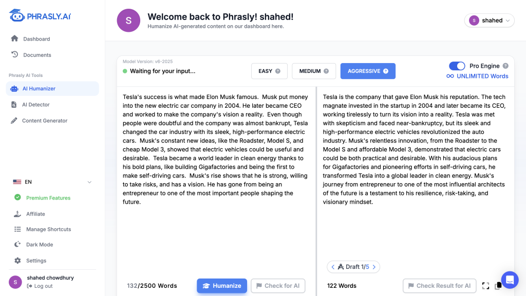This screenshot has width=526, height=296.
Task: Click the Phrasly.AI logo
Action: tap(40, 16)
